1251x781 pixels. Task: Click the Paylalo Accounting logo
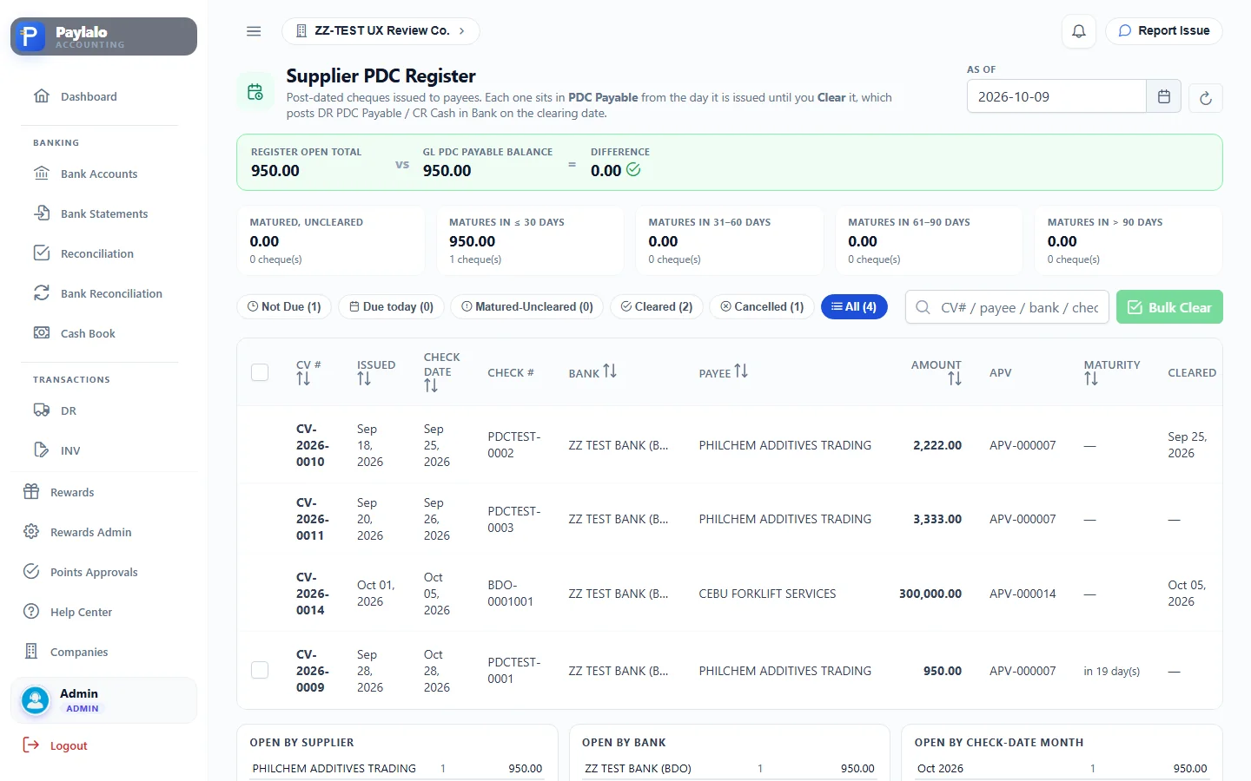tap(103, 36)
